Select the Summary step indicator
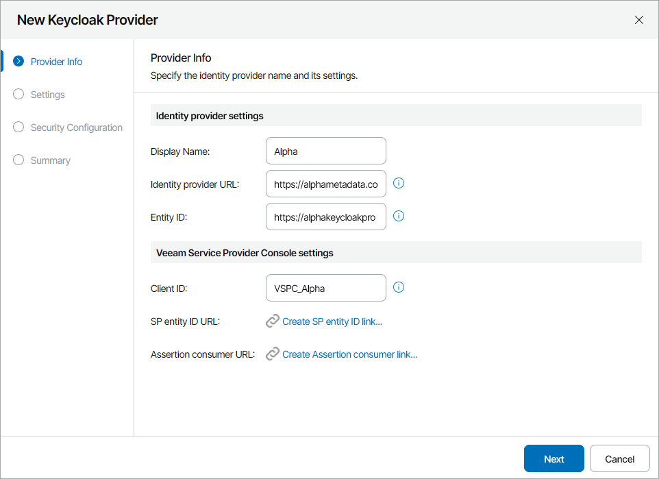 tap(18, 160)
